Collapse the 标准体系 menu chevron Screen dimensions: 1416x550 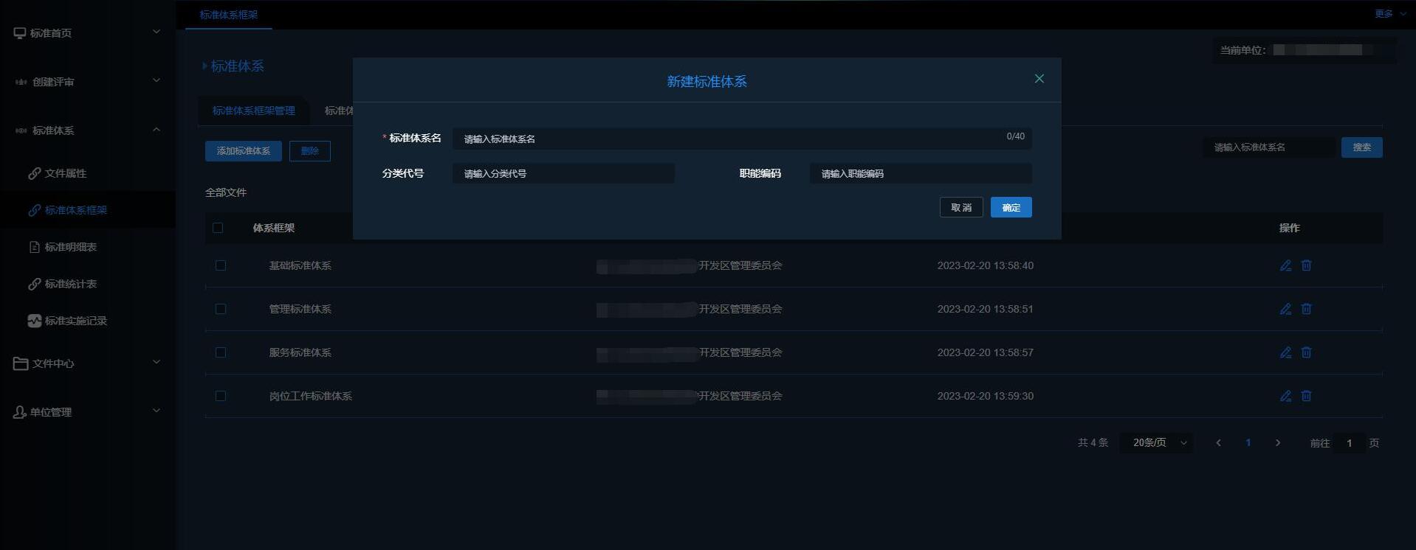(x=156, y=129)
